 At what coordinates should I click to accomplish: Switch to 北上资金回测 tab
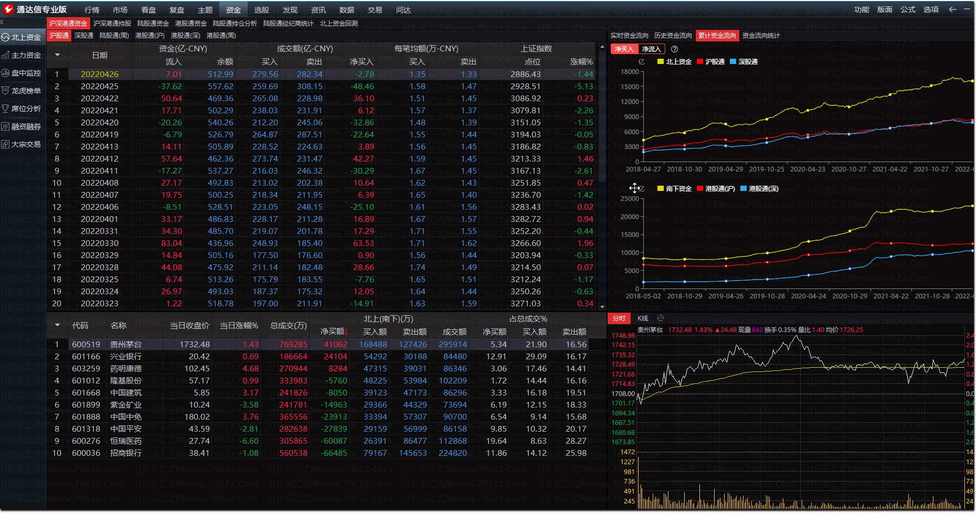339,23
